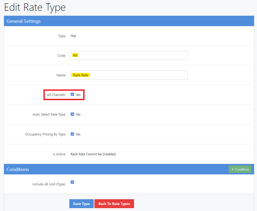Uncheck Include All Unit (Type) checkbox

[x=72, y=182]
